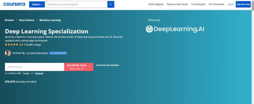Click the DeepLearning.AI logo

coord(175,29)
